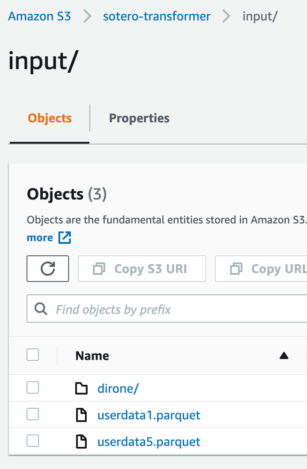Click the refresh objects icon button
The height and width of the screenshot is (469, 307).
coord(48,269)
